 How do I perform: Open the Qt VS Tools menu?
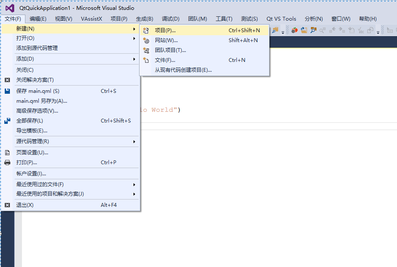point(281,18)
